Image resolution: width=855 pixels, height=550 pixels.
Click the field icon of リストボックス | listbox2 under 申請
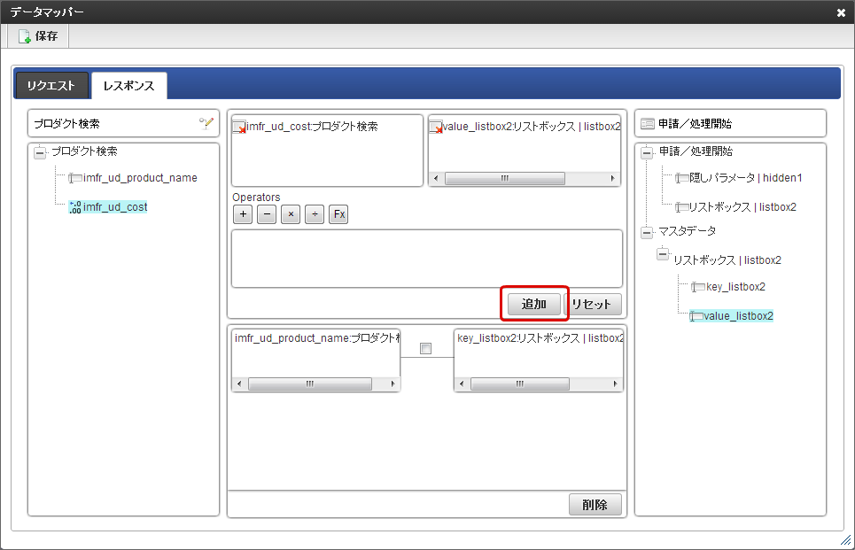point(681,207)
